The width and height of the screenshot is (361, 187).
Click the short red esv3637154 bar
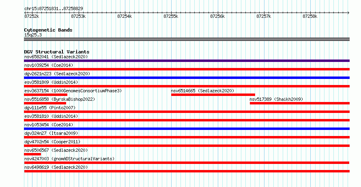click(x=45, y=95)
